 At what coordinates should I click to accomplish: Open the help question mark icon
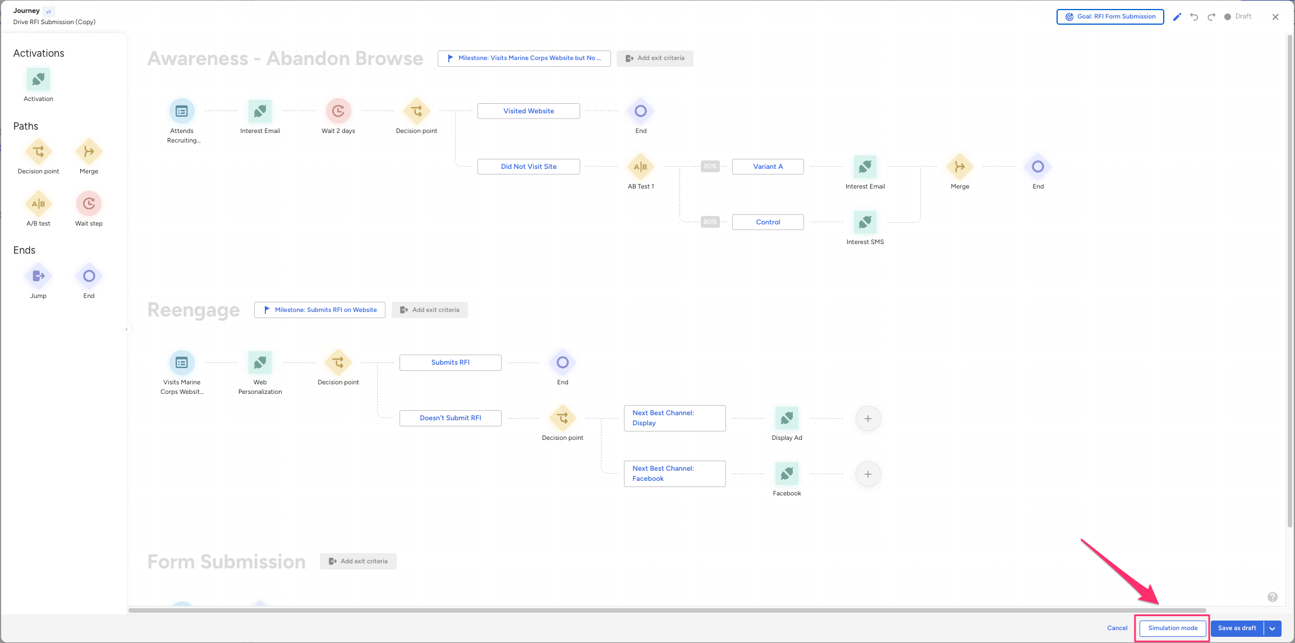point(1273,597)
